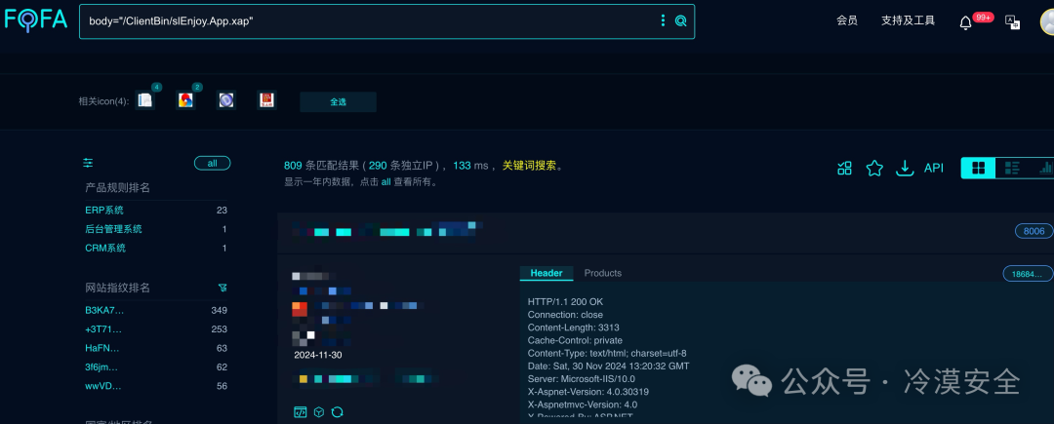
Task: Click the filter sliders icon
Action: point(89,163)
